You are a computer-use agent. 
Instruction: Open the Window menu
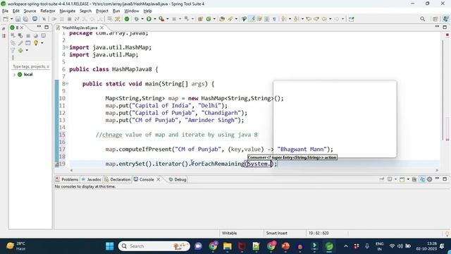132,11
